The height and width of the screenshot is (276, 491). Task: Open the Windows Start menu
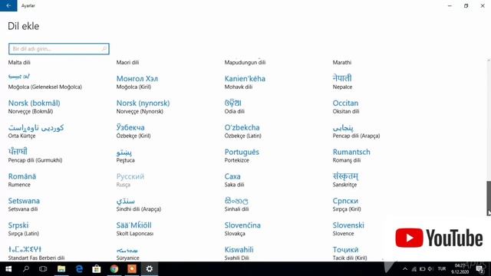(8, 269)
